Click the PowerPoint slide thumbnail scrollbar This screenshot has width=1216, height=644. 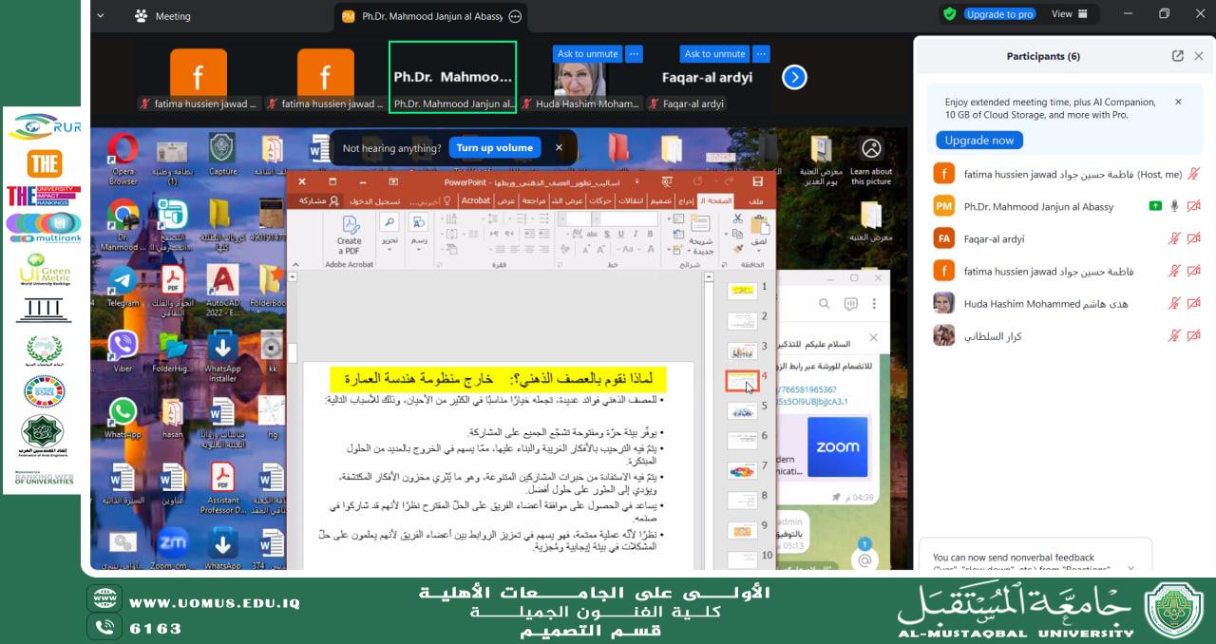(708, 418)
